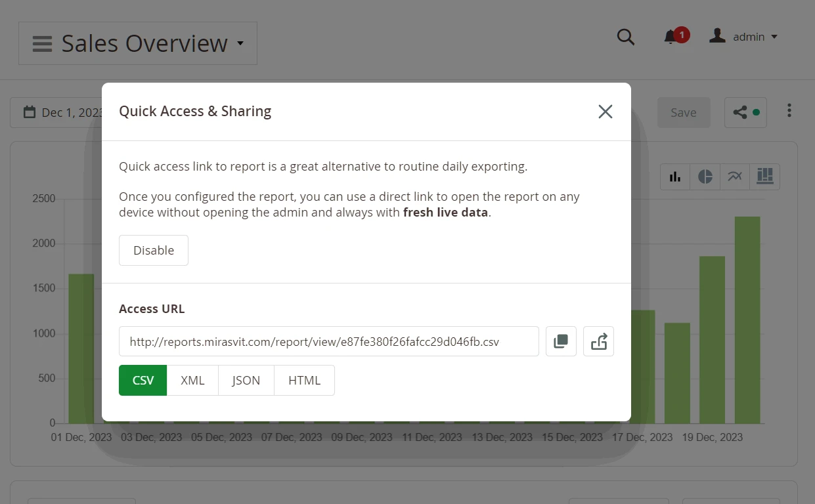815x504 pixels.
Task: Select CSV format
Action: tap(143, 381)
